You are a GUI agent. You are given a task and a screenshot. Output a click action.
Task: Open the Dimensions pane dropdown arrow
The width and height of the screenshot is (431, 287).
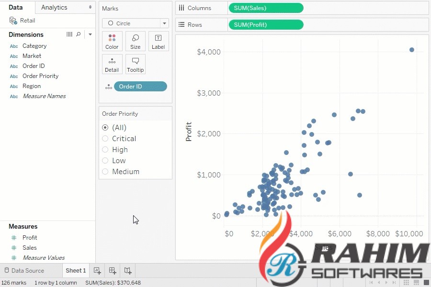[90, 34]
